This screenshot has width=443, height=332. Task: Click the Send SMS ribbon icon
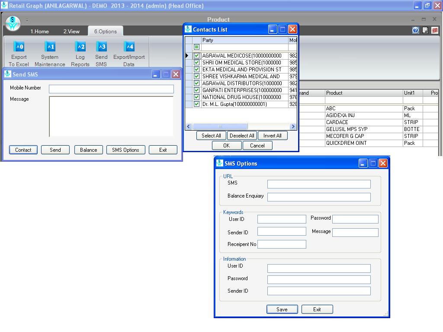[x=101, y=47]
